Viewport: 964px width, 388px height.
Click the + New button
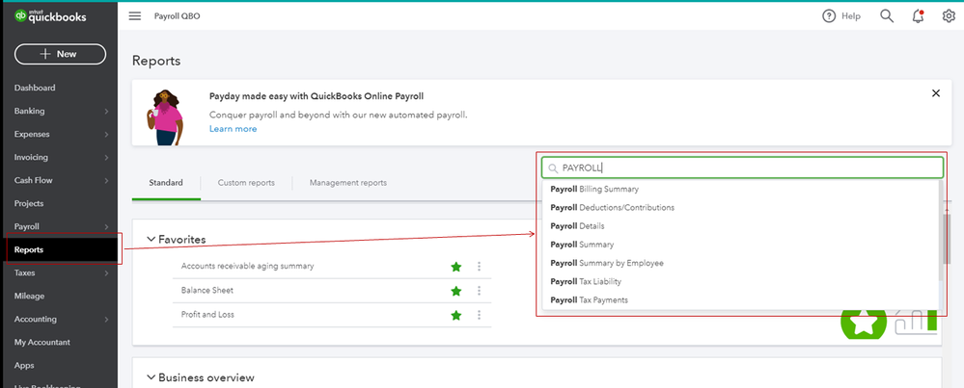pos(60,54)
